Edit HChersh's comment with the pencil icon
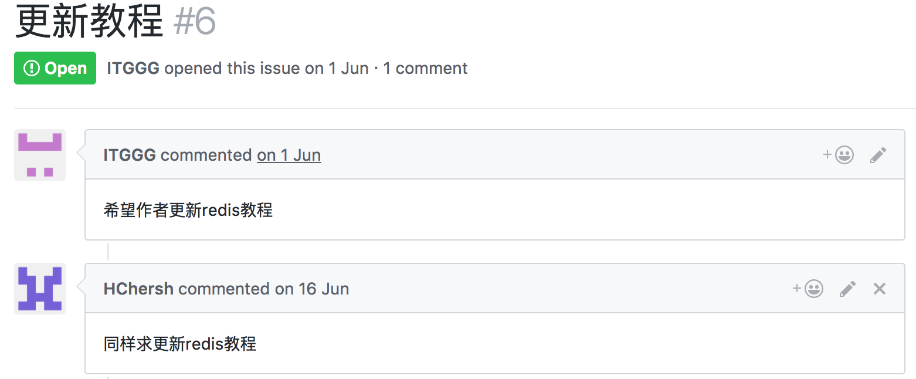The height and width of the screenshot is (379, 916). pos(847,289)
